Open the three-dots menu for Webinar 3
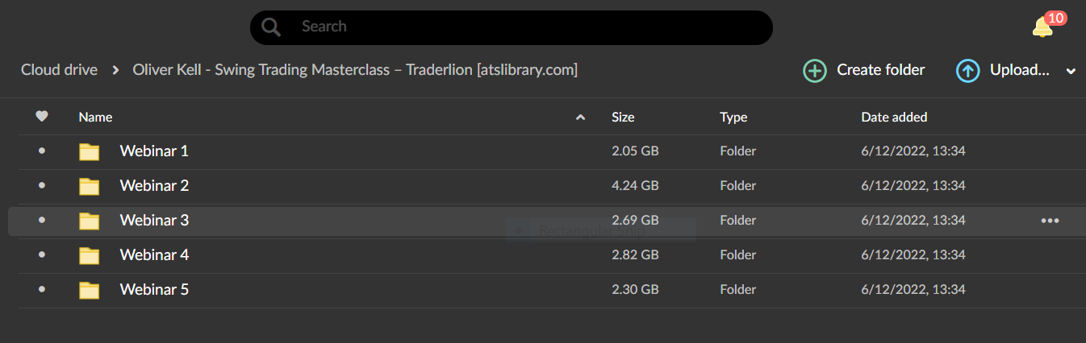Screen dimensions: 1086x343 (x=1050, y=221)
